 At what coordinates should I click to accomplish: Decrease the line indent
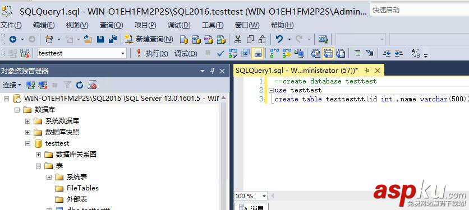coord(387,53)
